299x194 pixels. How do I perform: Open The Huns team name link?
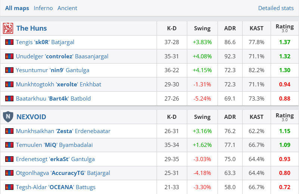point(31,28)
